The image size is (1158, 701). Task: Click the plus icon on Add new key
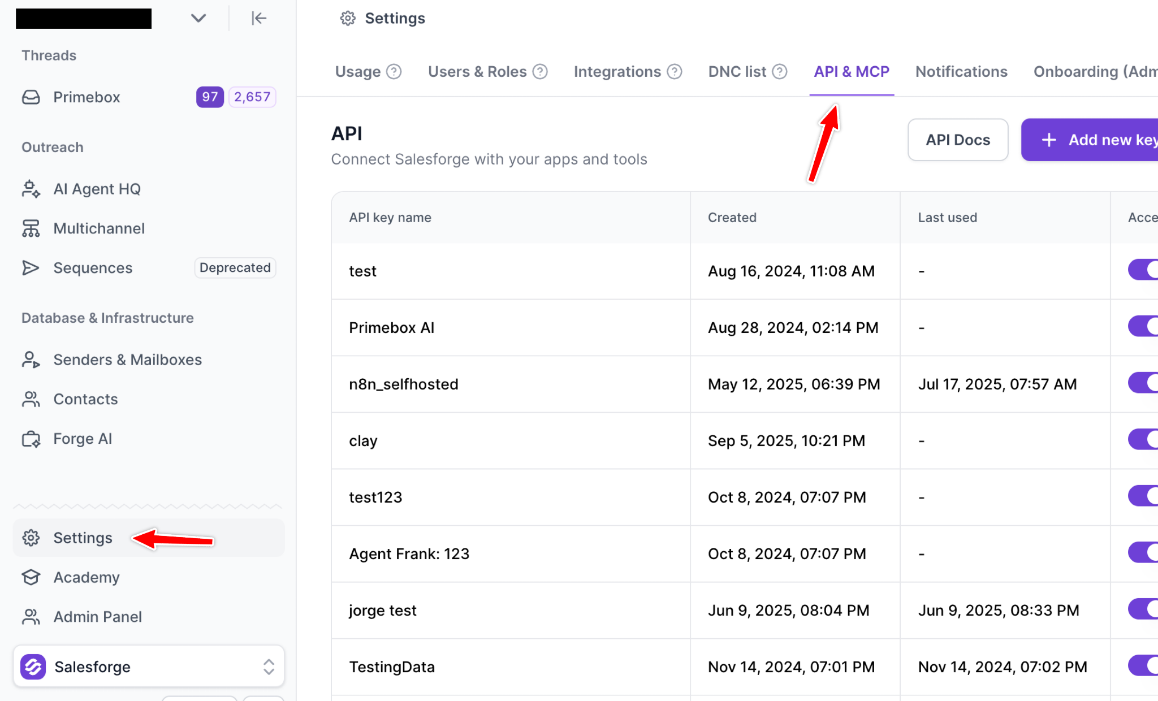click(1049, 140)
